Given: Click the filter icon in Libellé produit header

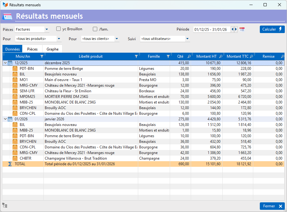Looking at the screenshot, I should [x=136, y=56].
